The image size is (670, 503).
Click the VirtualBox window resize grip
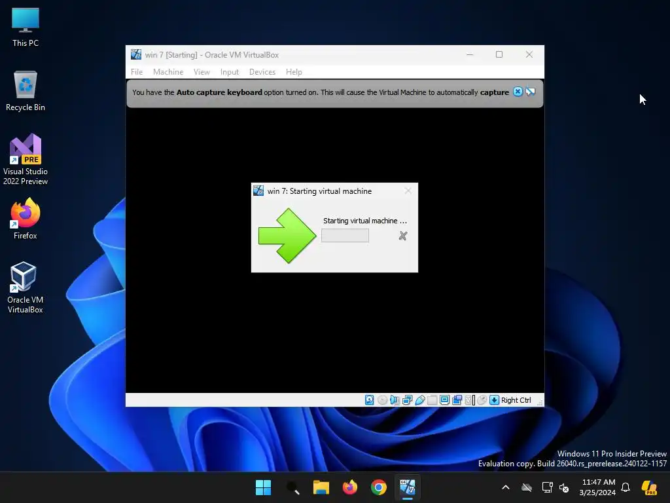point(540,403)
